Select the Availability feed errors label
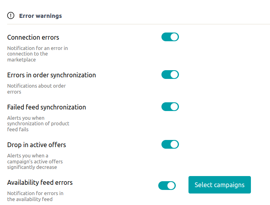Image resolution: width=270 pixels, height=205 pixels. (40, 182)
